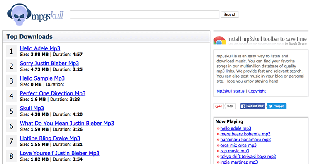
Task: Click tokyo drift teriyaki boyz mp3 link
Action: 248,157
